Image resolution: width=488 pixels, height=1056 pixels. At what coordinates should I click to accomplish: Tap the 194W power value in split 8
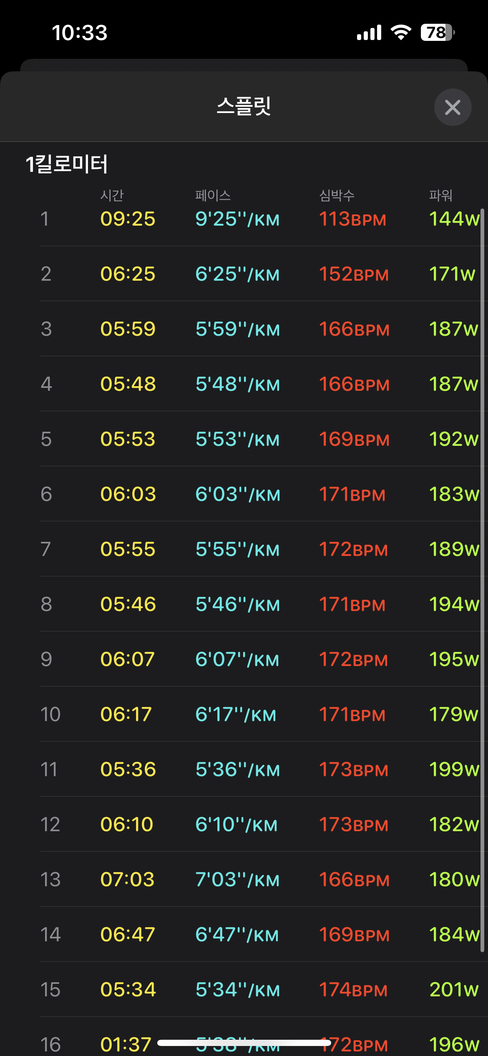[454, 604]
